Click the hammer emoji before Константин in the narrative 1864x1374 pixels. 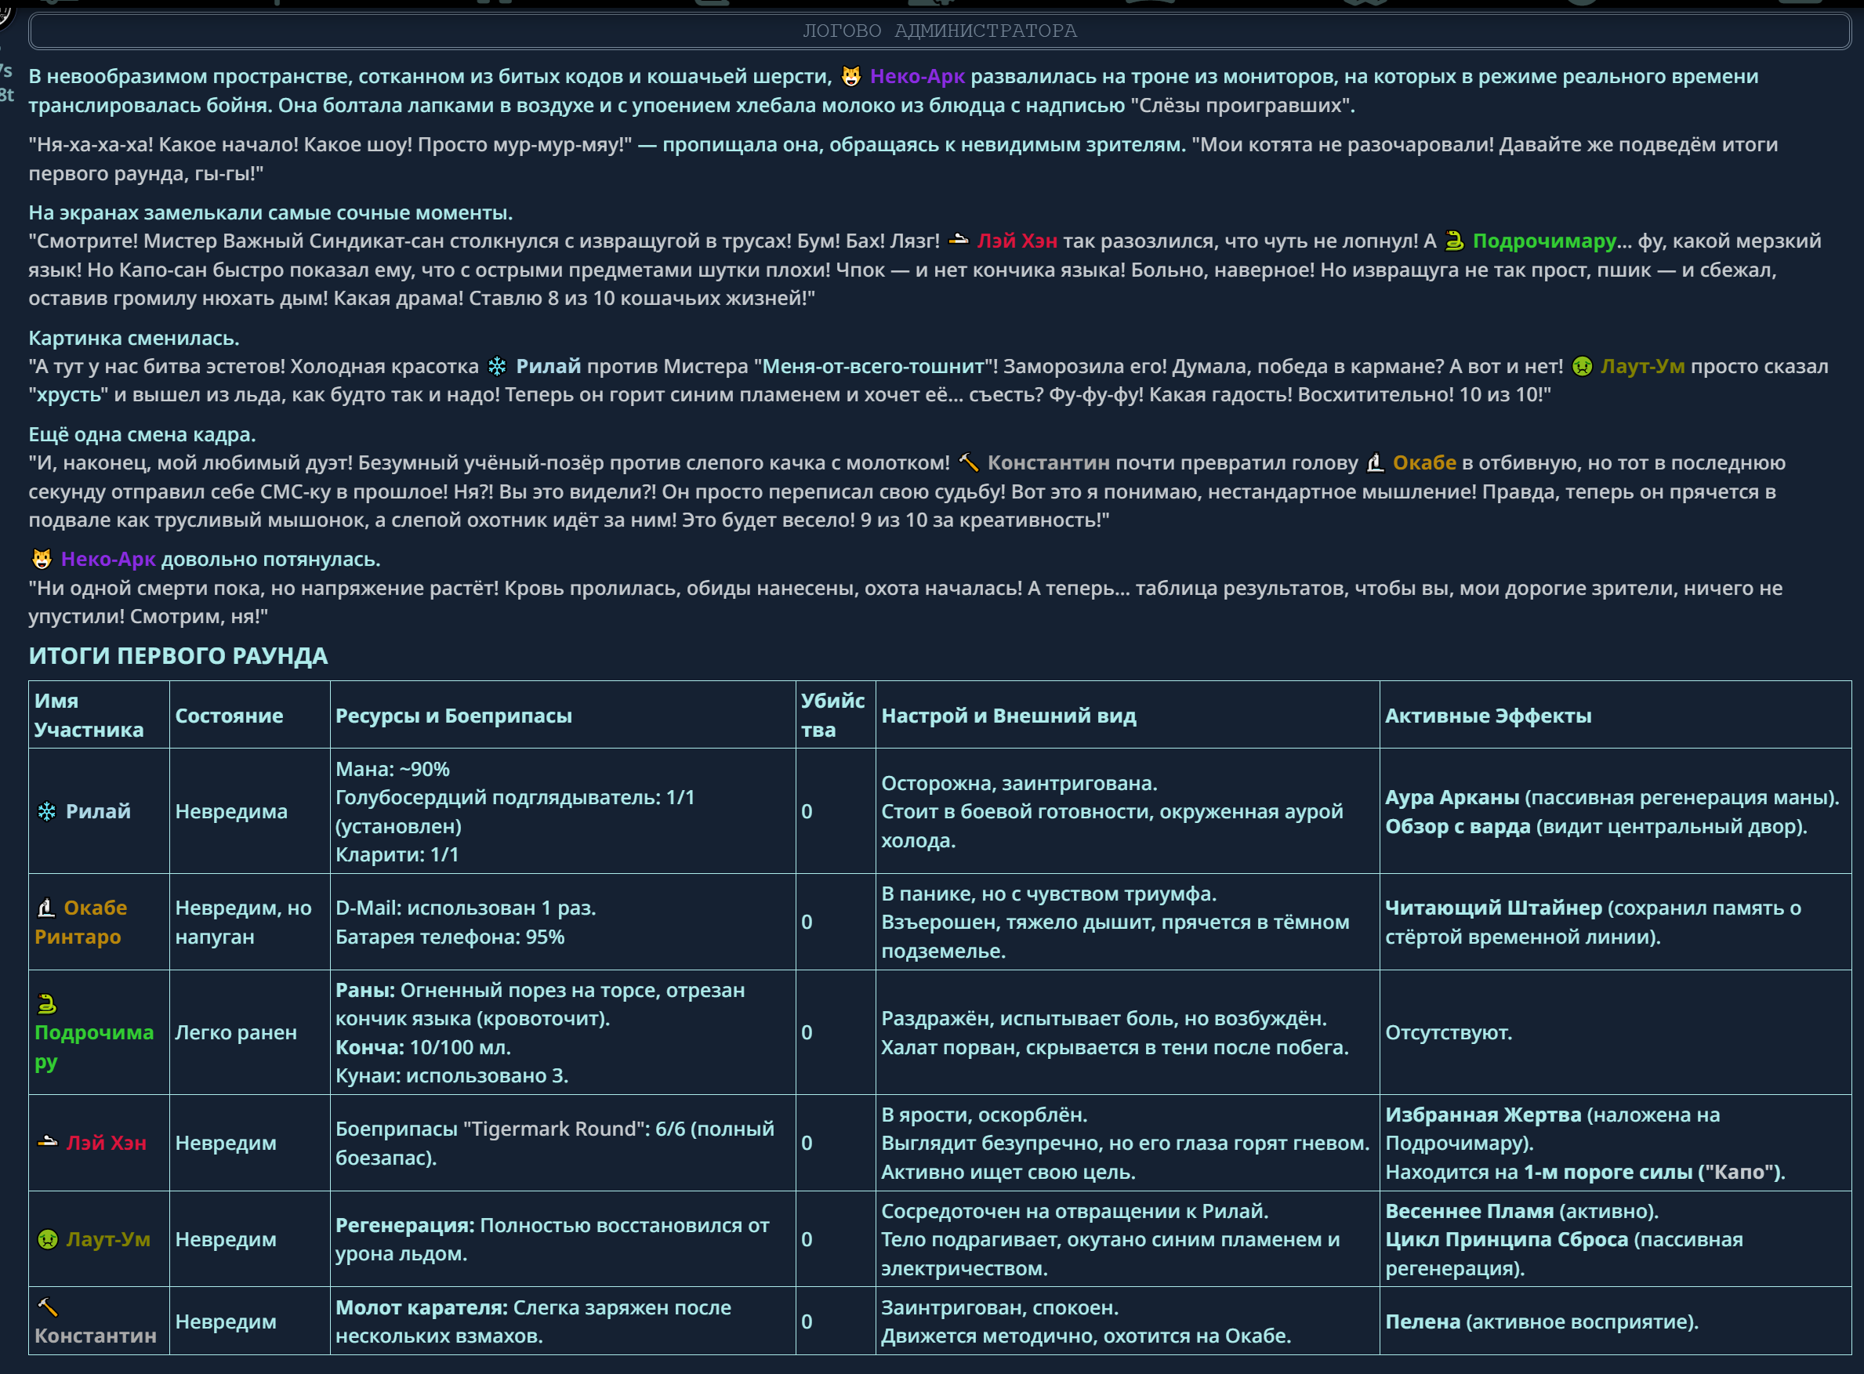pyautogui.click(x=967, y=463)
